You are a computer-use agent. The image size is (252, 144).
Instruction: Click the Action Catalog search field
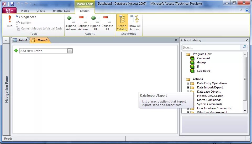point(211,47)
